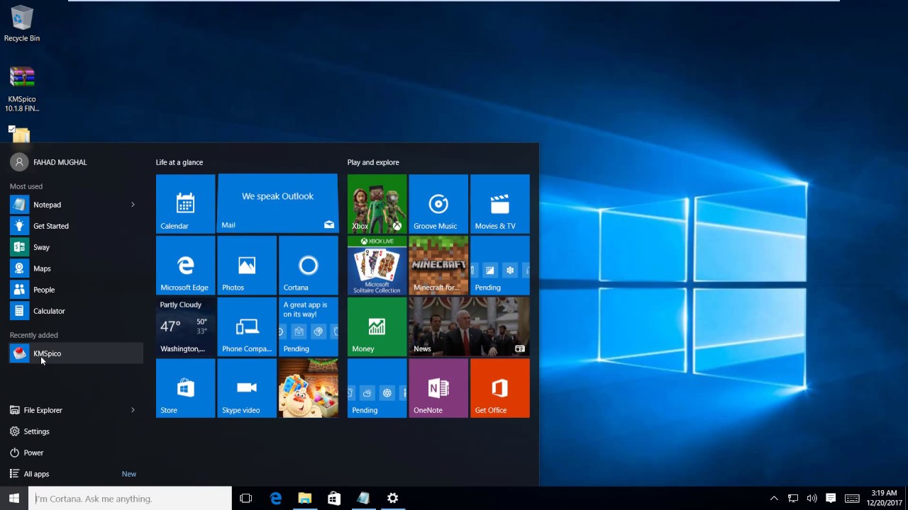This screenshot has height=510, width=908.
Task: Show hidden system tray icons
Action: [x=774, y=499]
